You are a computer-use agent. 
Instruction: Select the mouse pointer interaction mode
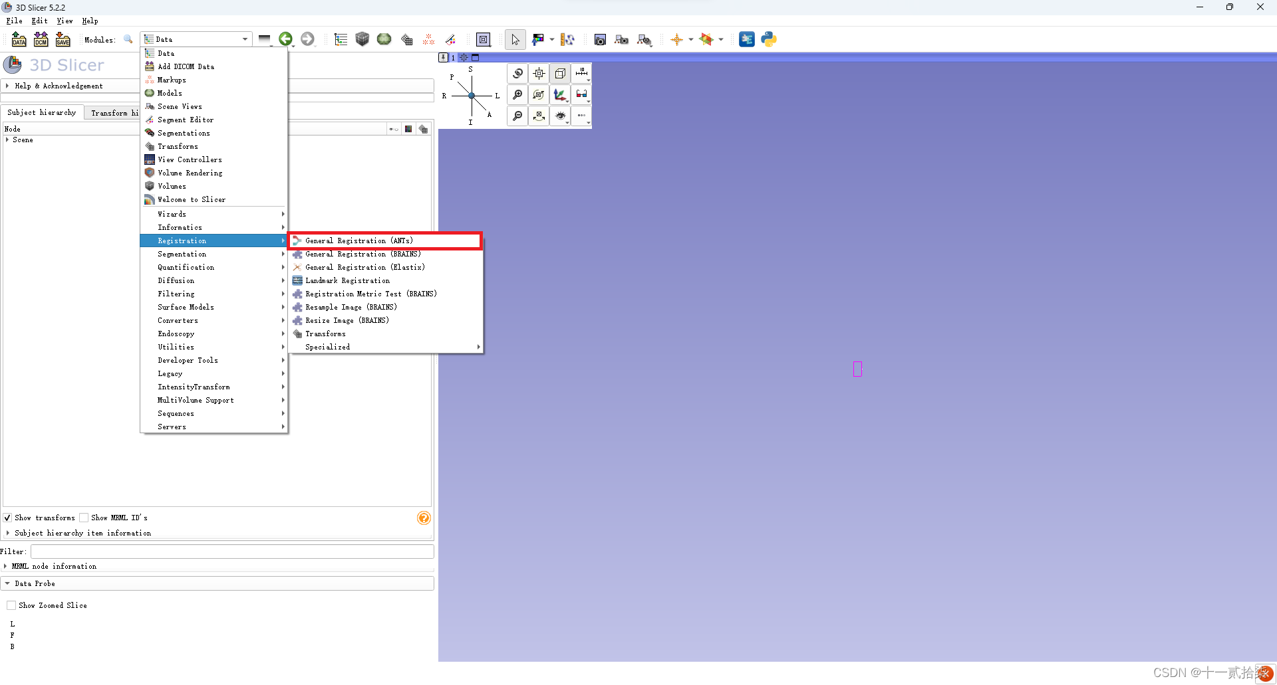tap(515, 40)
